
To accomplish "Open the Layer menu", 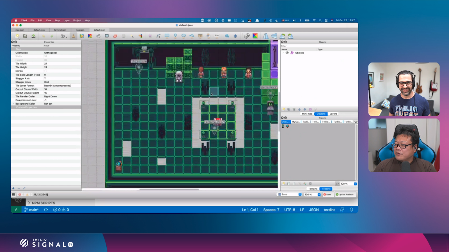I will click(x=67, y=20).
